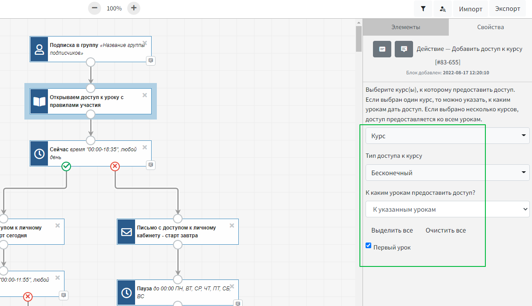
Task: Uncheck the 'Первый урок' checkbox
Action: coord(369,246)
